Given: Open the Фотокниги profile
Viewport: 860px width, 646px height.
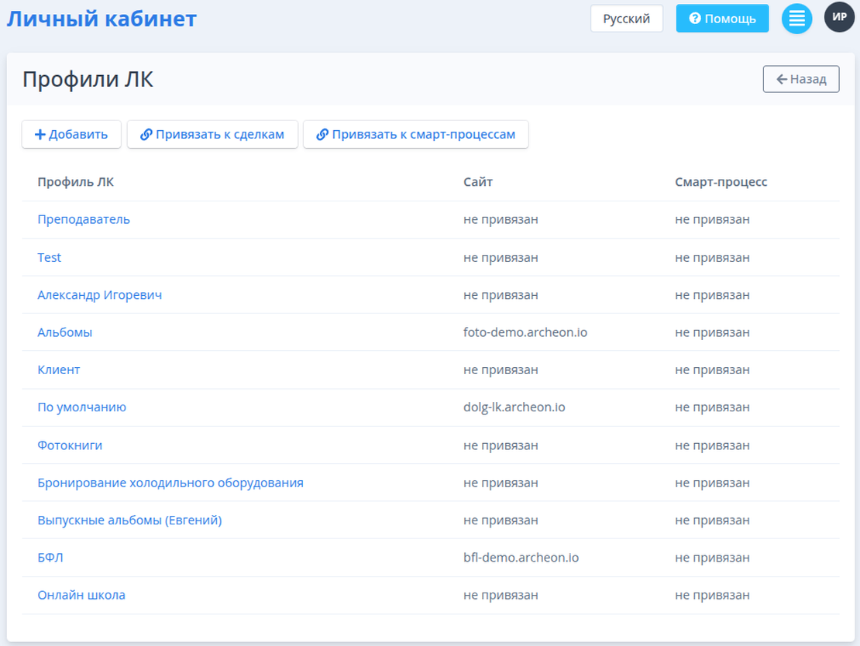Looking at the screenshot, I should pyautogui.click(x=70, y=445).
